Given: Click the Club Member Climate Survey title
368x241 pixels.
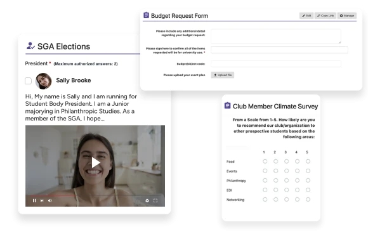Looking at the screenshot, I should click(x=275, y=107).
